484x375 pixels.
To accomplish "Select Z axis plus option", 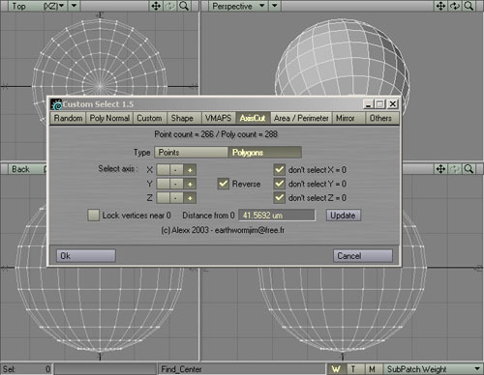I will click(x=190, y=198).
